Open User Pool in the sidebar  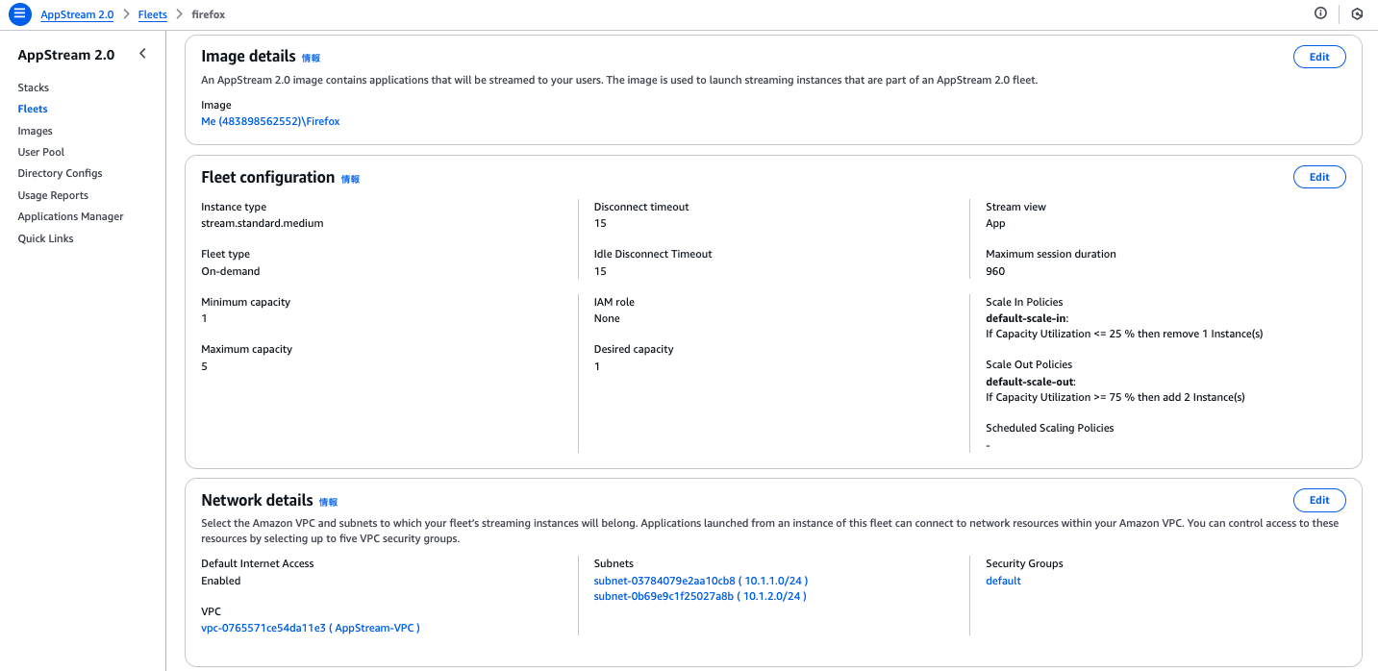coord(41,152)
